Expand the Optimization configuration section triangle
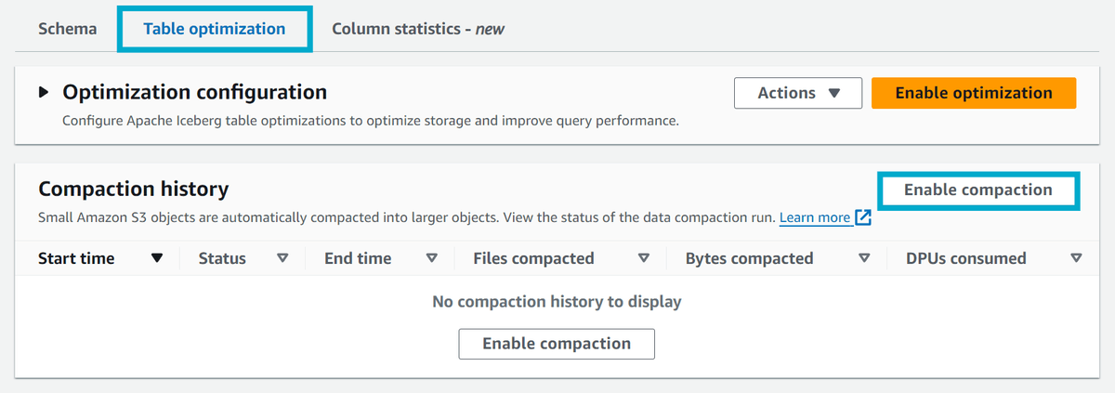Image resolution: width=1115 pixels, height=393 pixels. tap(44, 93)
